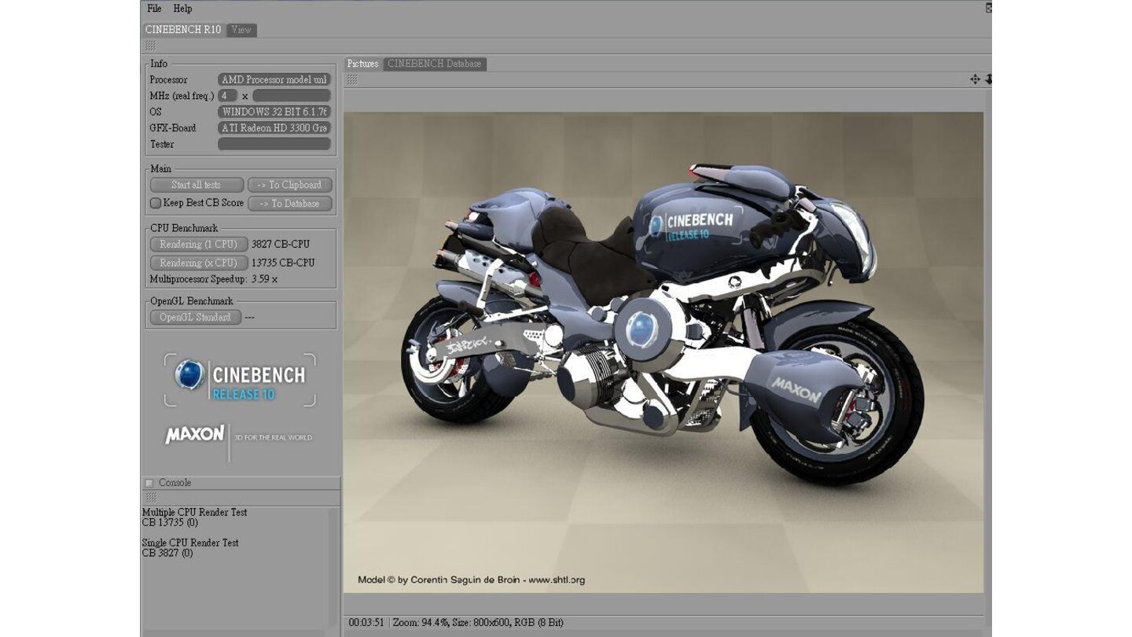Click the GFX-Board field
The image size is (1132, 637).
click(274, 128)
